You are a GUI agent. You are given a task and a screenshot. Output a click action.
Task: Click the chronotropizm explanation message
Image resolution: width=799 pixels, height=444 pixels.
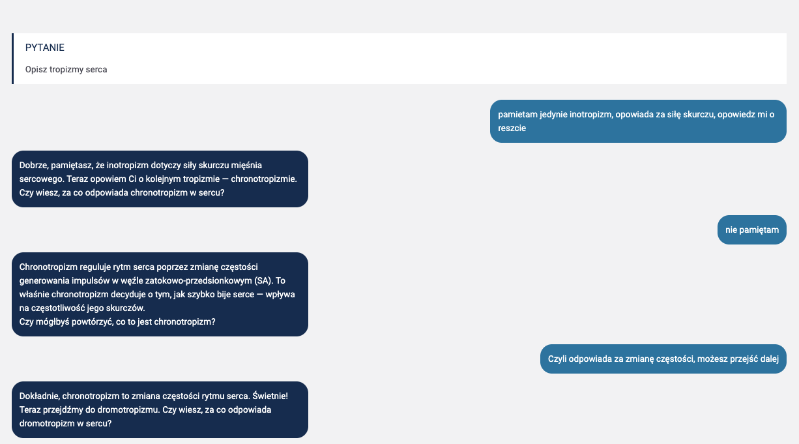point(160,294)
